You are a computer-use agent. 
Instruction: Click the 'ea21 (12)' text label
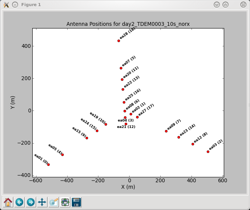126,127
